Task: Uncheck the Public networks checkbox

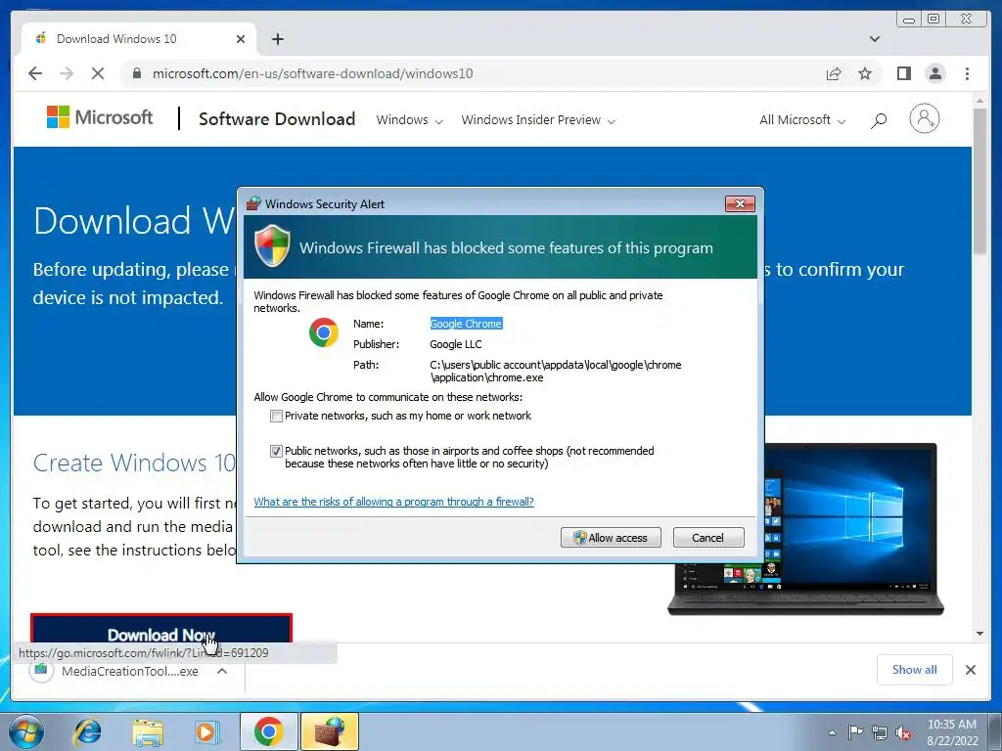Action: (x=276, y=452)
